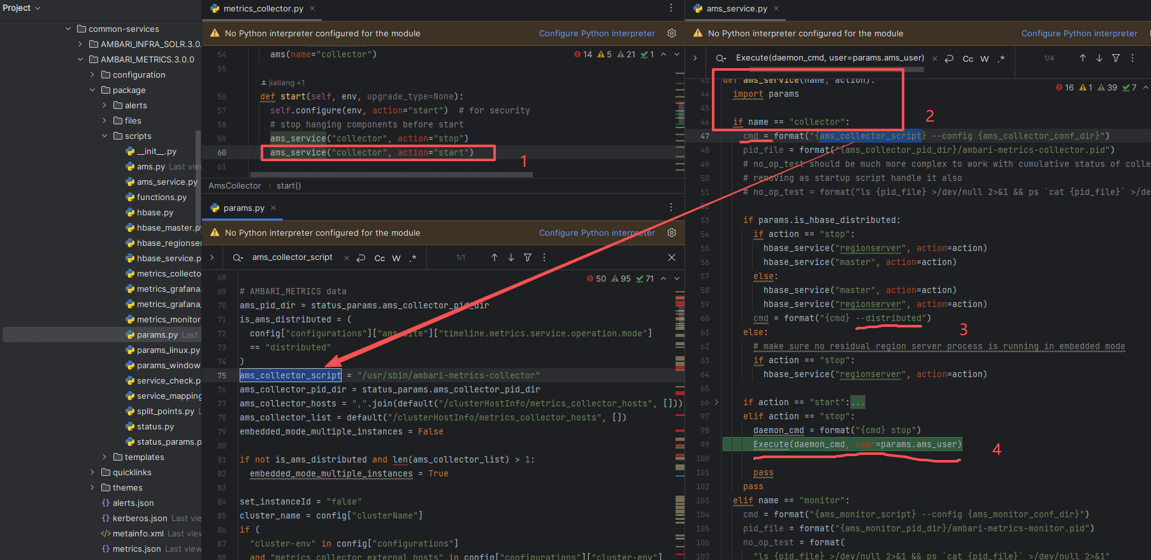The height and width of the screenshot is (560, 1151).
Task: Open filter search results in ams_service.py find bar
Action: (1116, 58)
